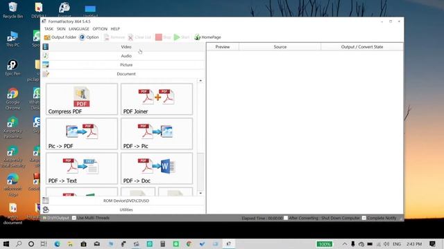444x249 pixels.
Task: Open the OPTION menu
Action: tap(100, 29)
